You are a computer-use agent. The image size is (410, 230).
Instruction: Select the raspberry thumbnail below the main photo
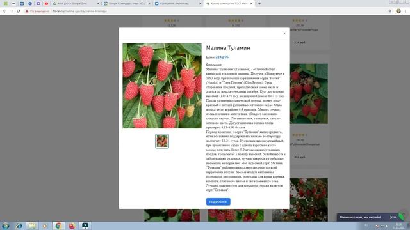click(162, 141)
